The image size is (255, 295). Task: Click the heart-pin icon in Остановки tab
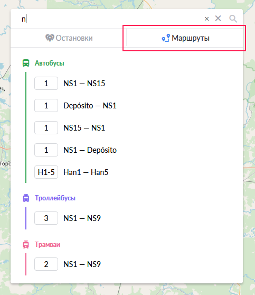click(x=50, y=38)
